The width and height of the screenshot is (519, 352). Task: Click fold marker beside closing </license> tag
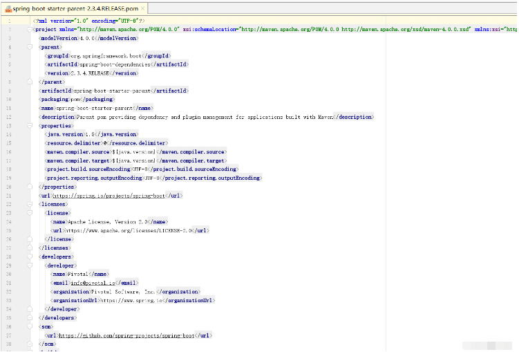click(x=30, y=239)
